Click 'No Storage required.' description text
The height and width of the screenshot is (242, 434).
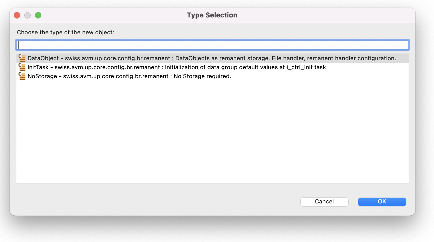202,76
